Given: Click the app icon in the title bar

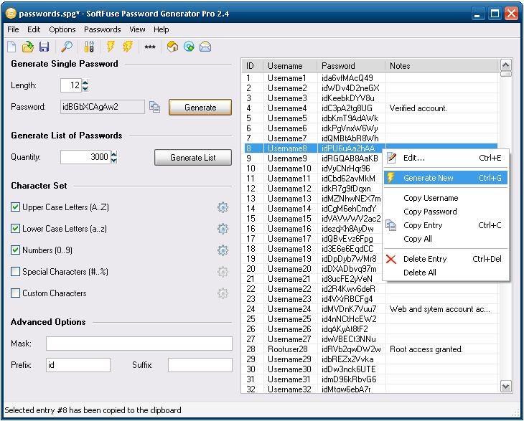Looking at the screenshot, I should coord(11,14).
